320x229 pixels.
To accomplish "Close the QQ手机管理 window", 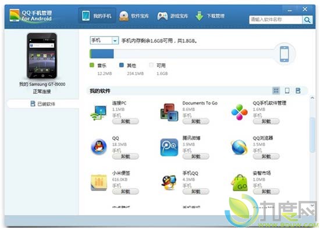I will (x=305, y=9).
